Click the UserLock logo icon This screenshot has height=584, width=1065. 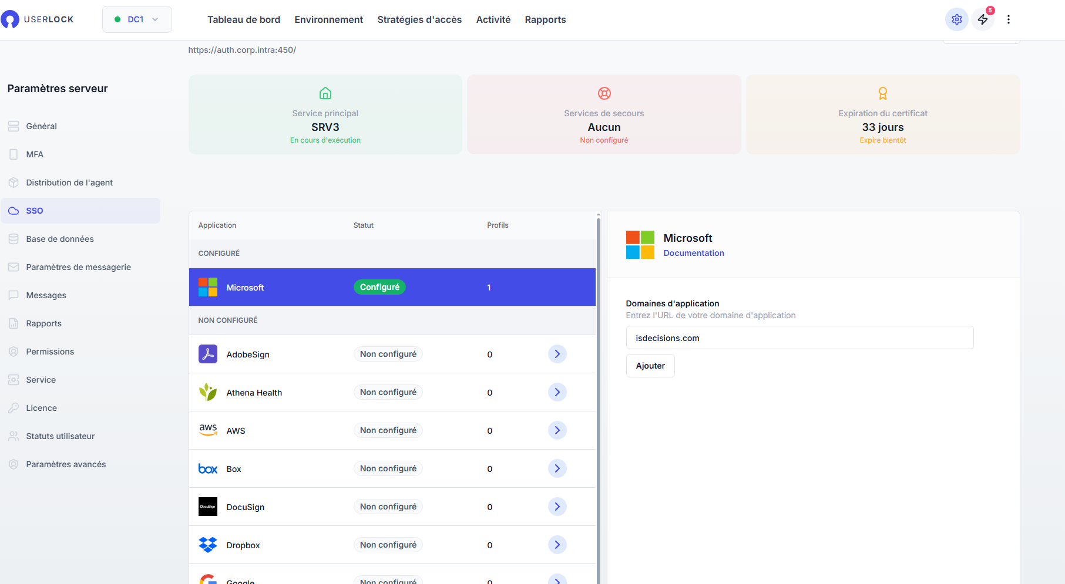(x=10, y=19)
